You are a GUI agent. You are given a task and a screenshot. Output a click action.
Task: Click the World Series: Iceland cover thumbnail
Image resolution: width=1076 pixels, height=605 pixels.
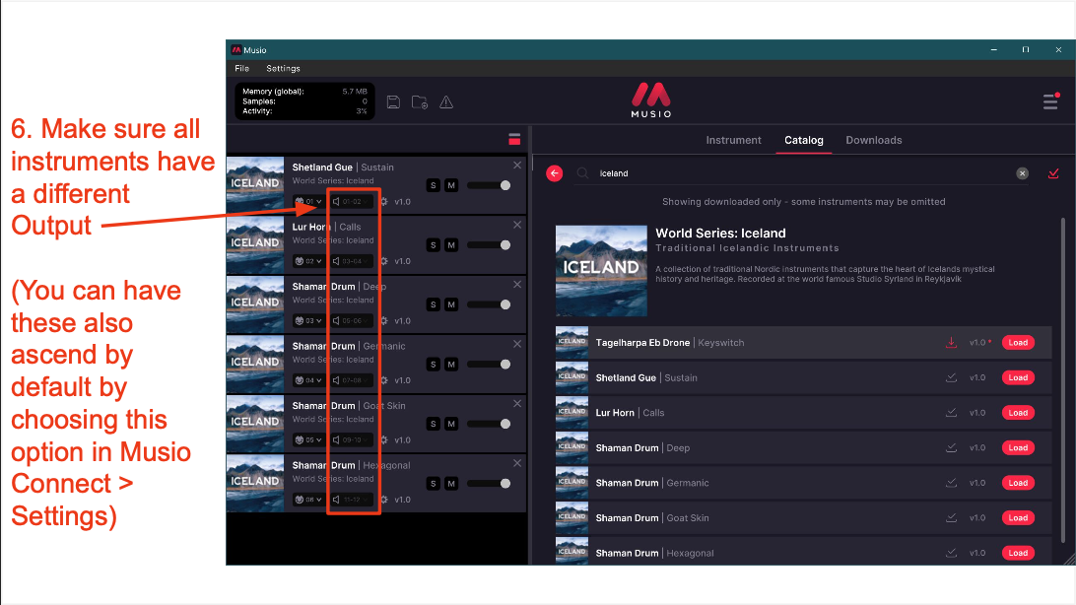click(601, 271)
